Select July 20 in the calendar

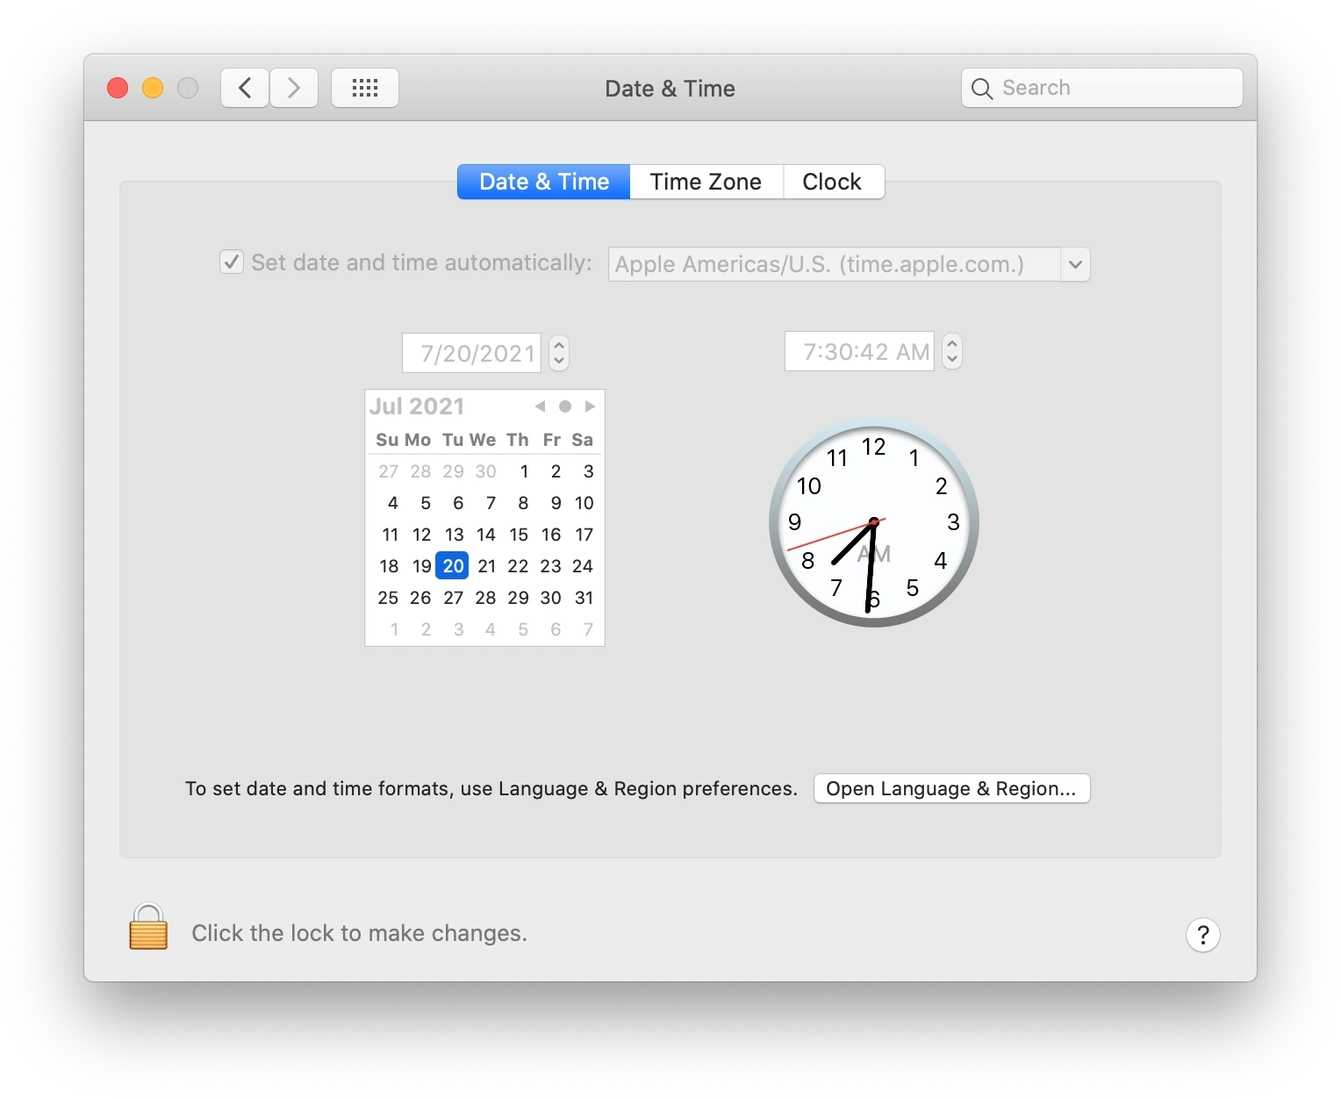click(453, 566)
